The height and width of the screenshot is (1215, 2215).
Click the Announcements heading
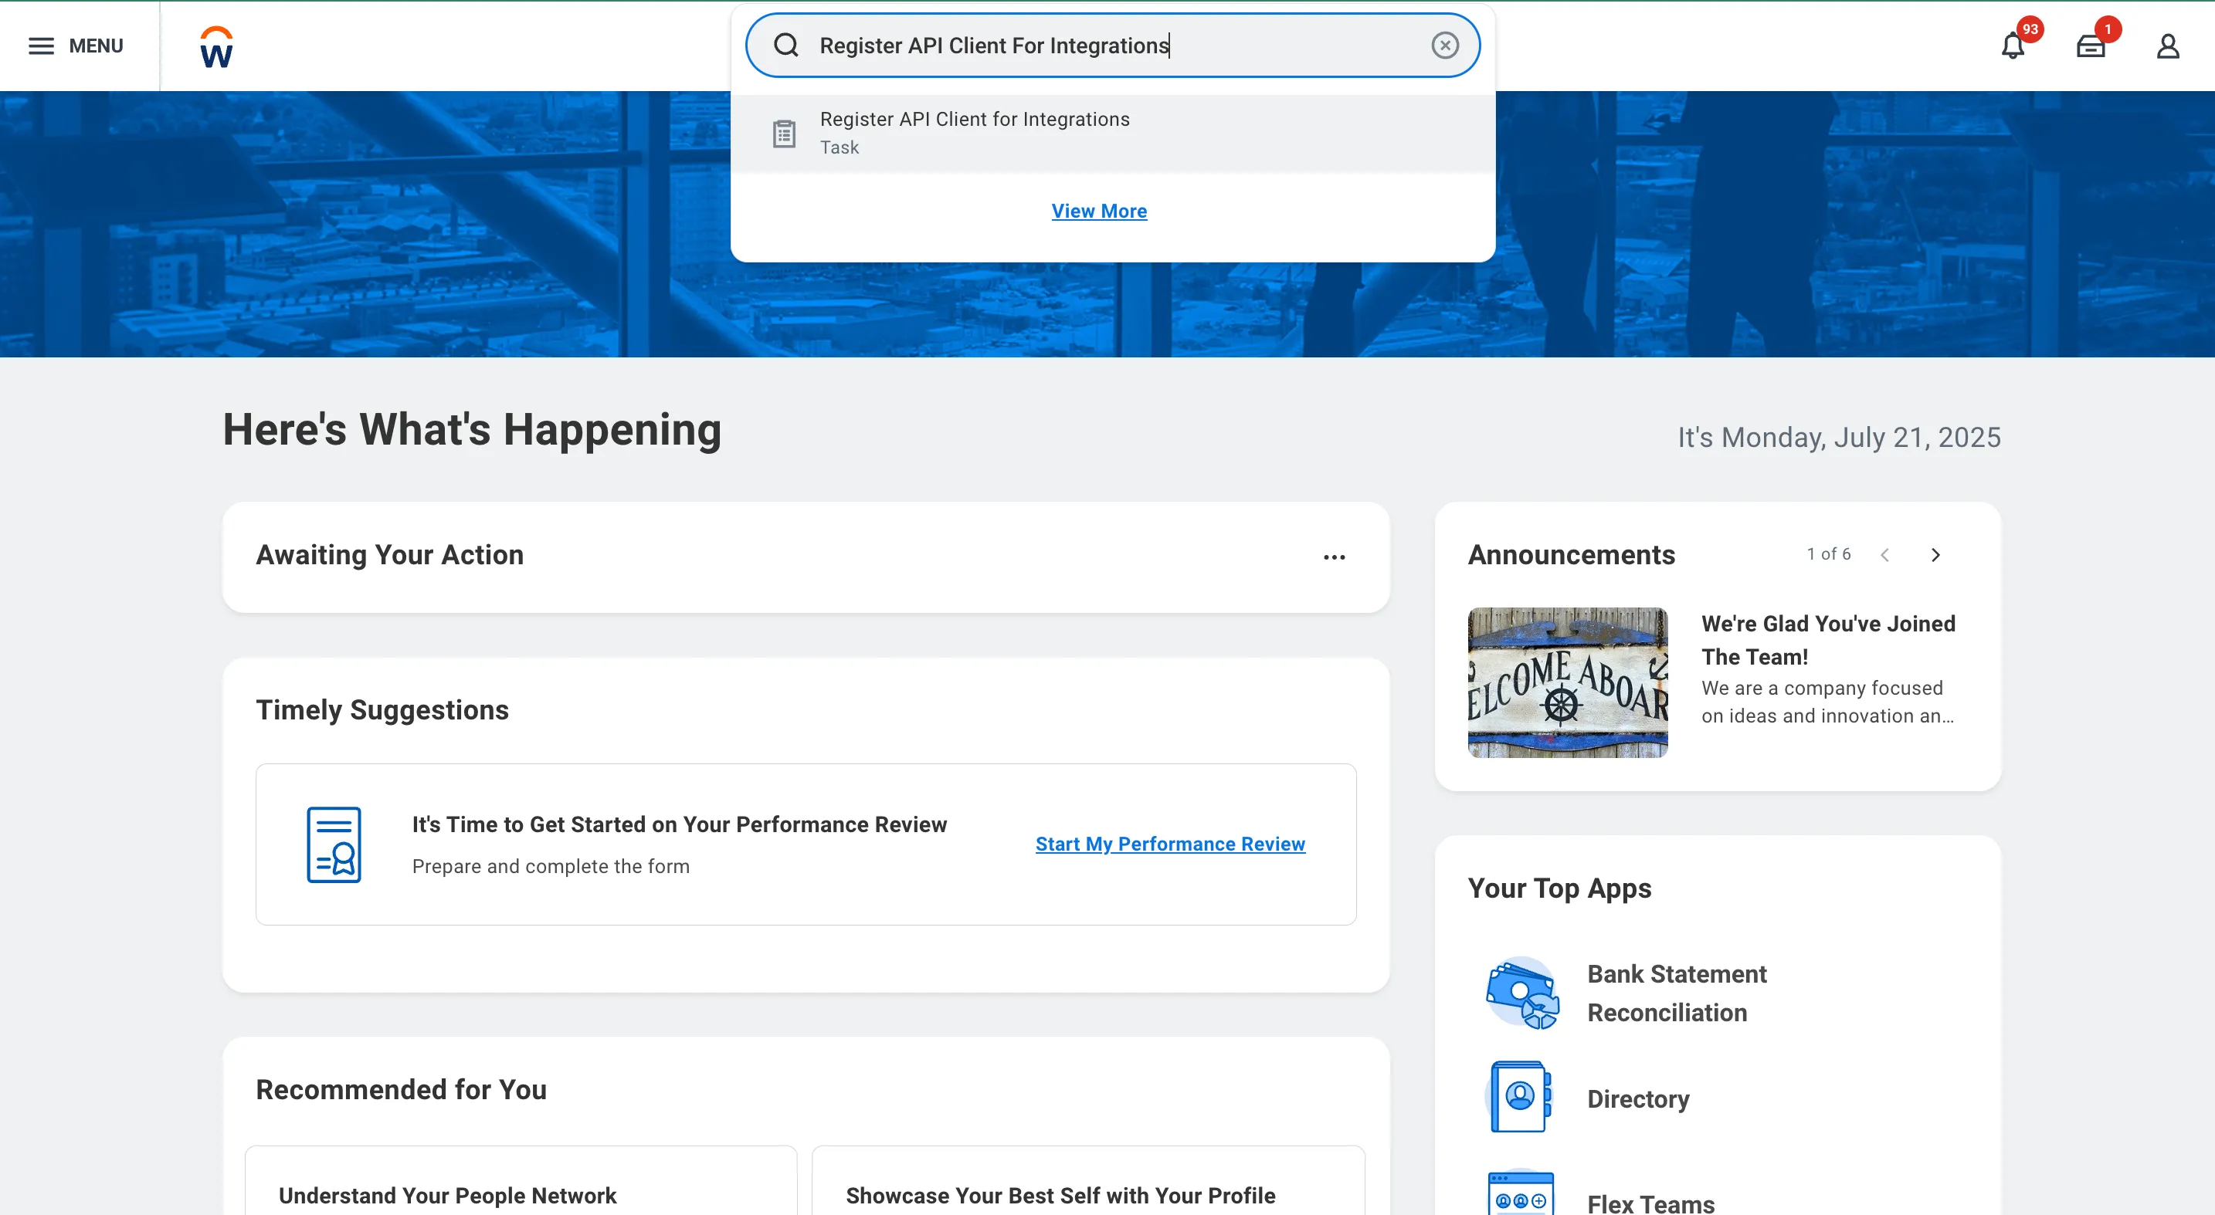1571,555
